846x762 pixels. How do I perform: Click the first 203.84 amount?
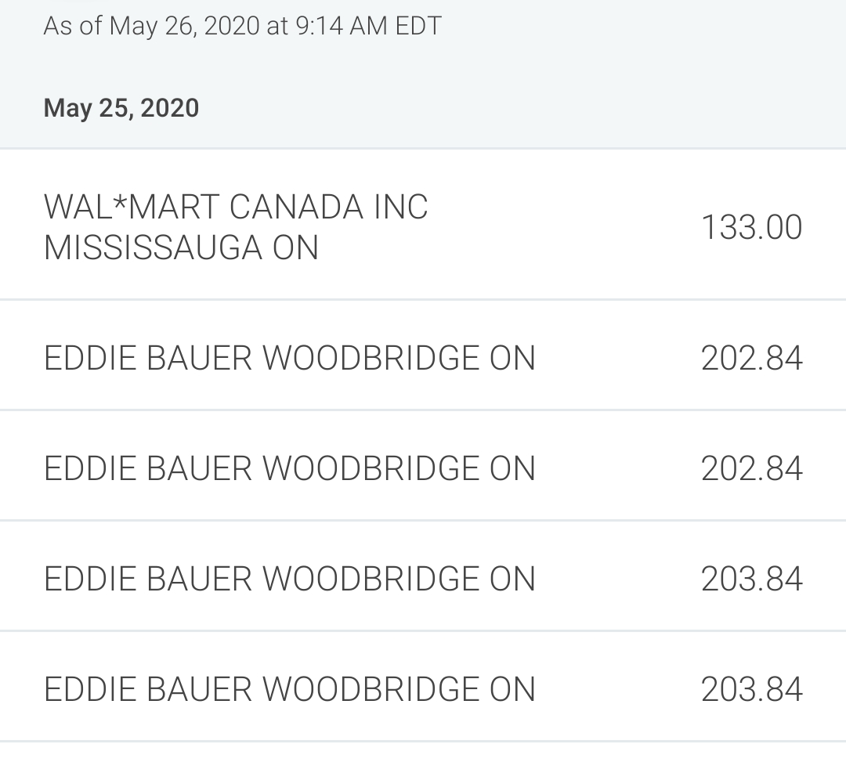751,580
